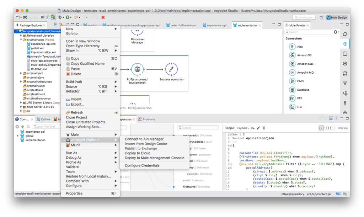Click the filter icon in the right sidebar strip
Viewport: 364px width, 217px height.
click(345, 82)
